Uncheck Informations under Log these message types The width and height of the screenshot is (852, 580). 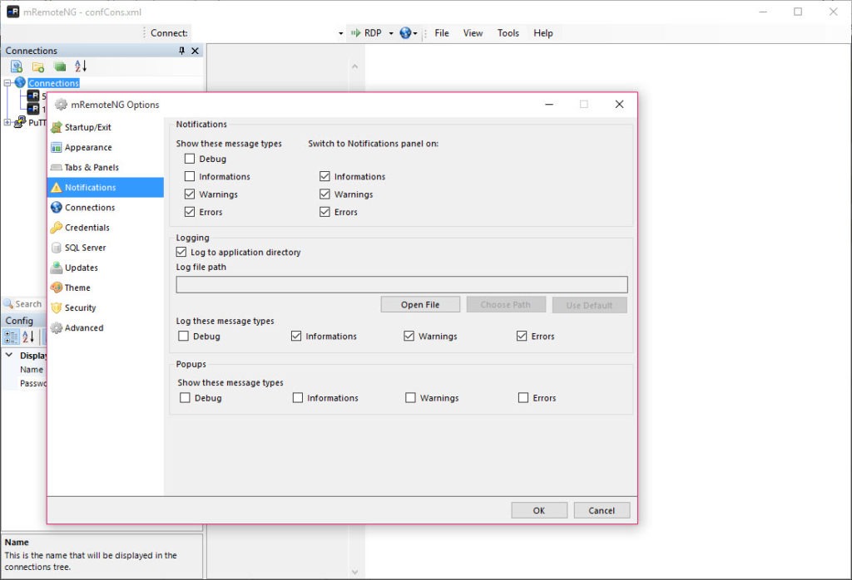(296, 337)
